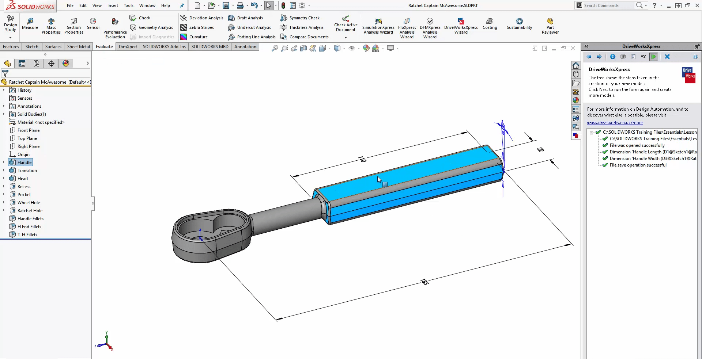Launch the DriveWorksXpress Wizard
Image resolution: width=702 pixels, height=359 pixels.
click(x=461, y=26)
